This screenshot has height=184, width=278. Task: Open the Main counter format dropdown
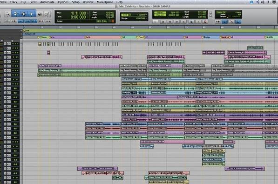point(88,13)
